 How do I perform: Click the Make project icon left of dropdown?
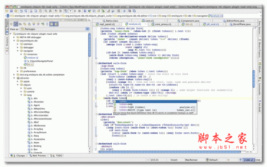[x=66, y=11]
